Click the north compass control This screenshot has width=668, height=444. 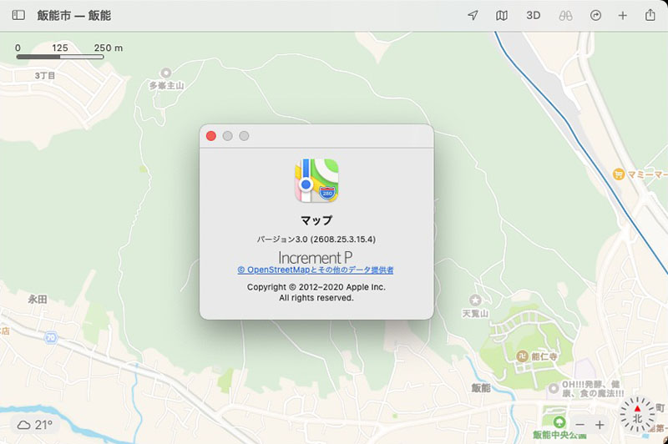tap(637, 414)
